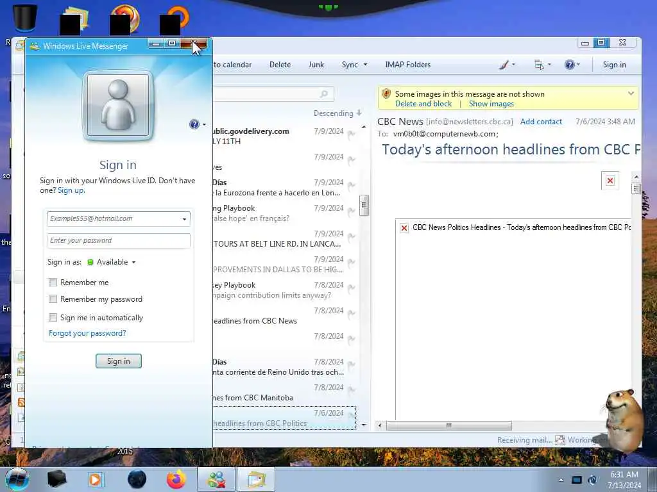Open the menus icon in mail toolbar
Viewport: 657px width, 492px height.
539,65
